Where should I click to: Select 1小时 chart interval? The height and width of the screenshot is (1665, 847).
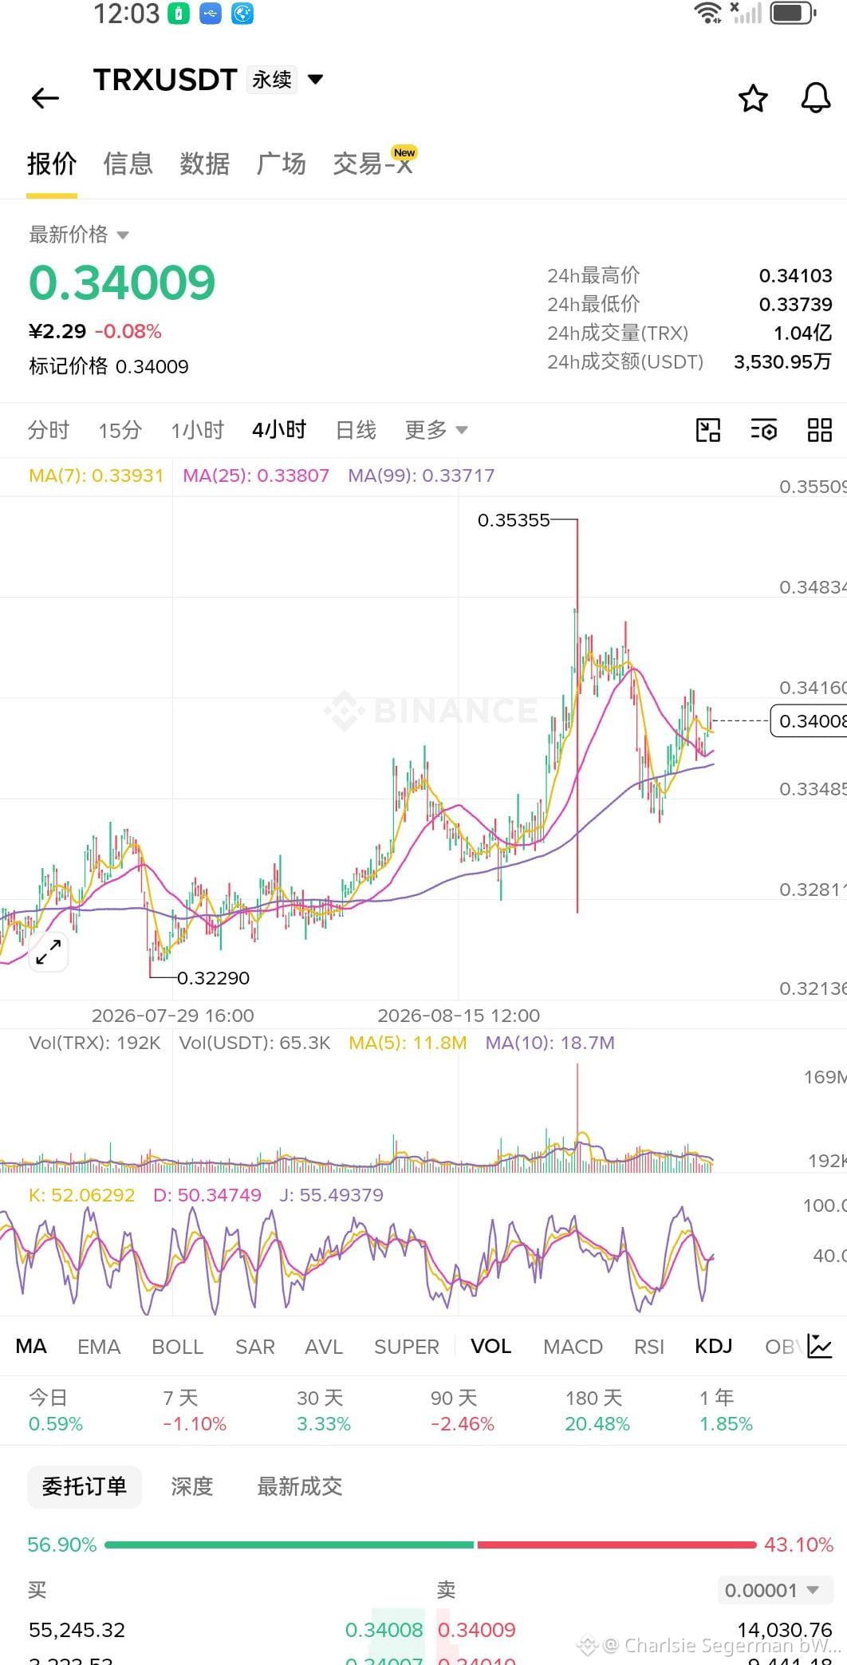pos(198,430)
